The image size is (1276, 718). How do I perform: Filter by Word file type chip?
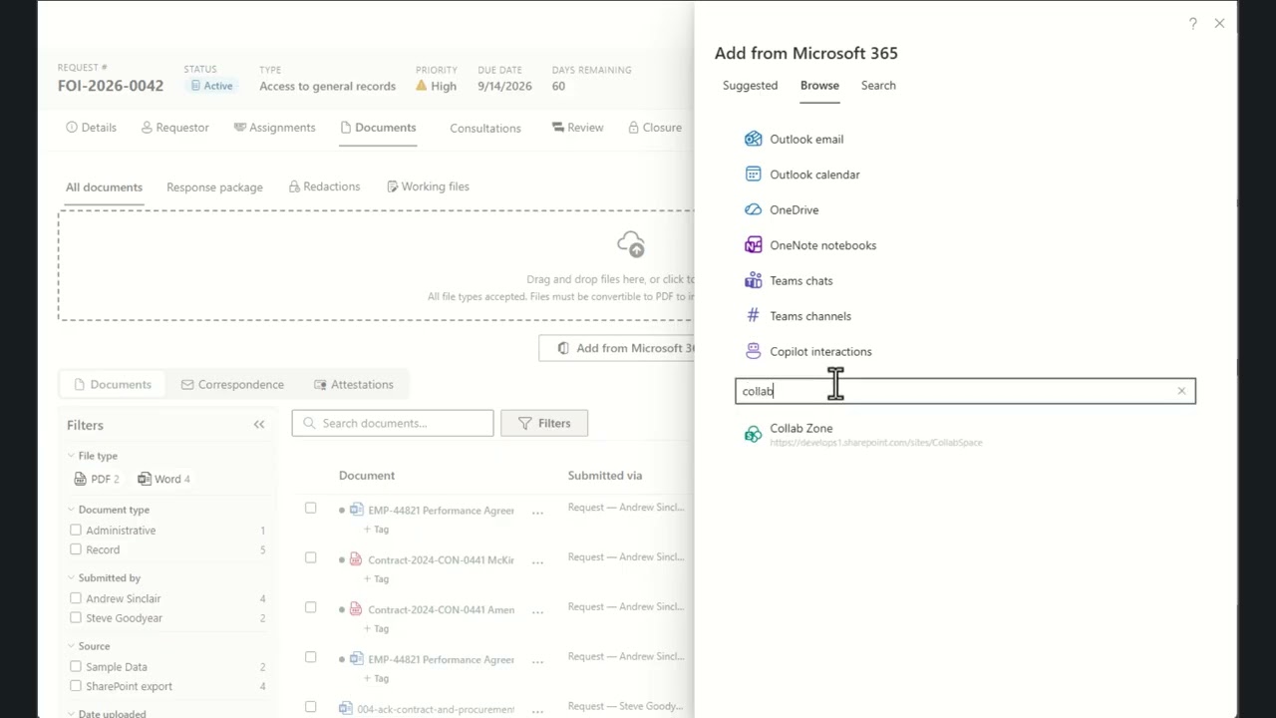pyautogui.click(x=164, y=479)
